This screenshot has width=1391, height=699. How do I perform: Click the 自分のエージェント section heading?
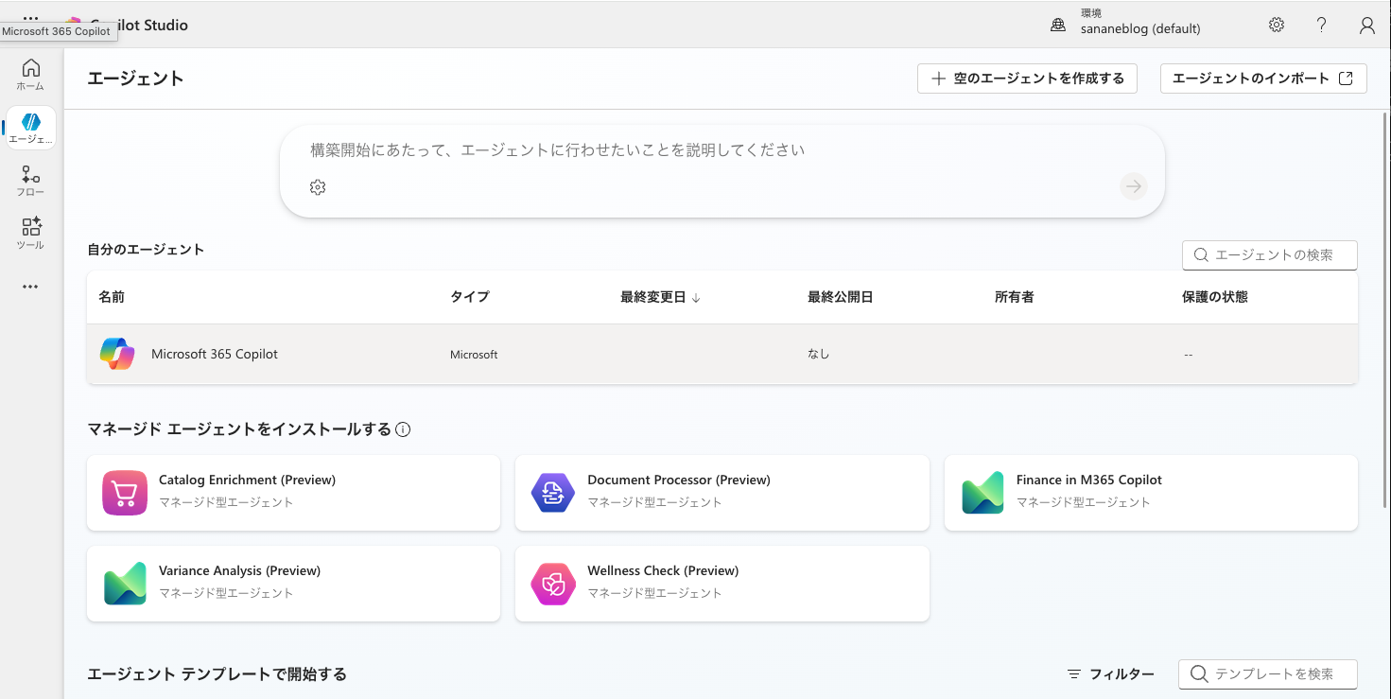click(146, 250)
